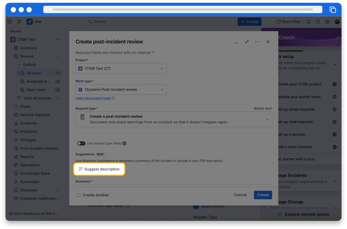Viewport: 347px width, 229px height.
Task: Toggle the sidebar collapse icon
Action: (x=10, y=22)
